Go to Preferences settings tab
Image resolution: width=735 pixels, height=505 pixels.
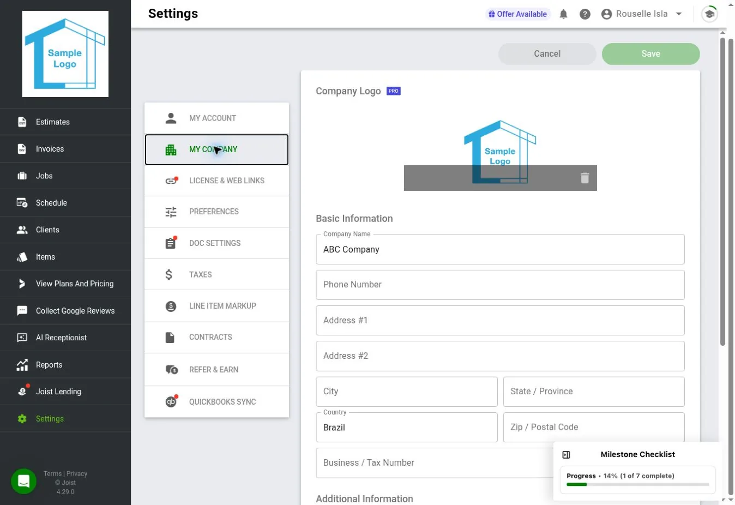coord(216,212)
